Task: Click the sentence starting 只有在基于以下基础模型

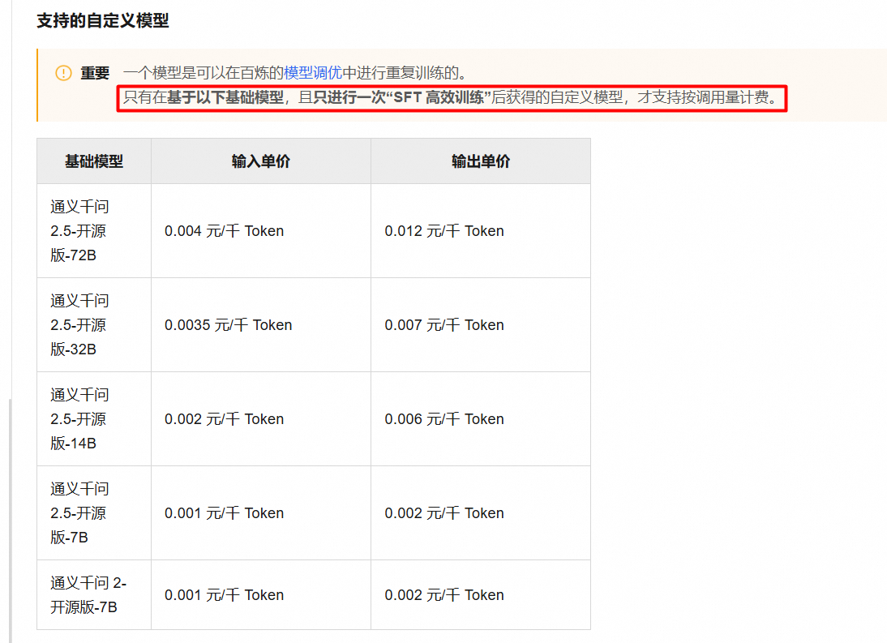Action: tap(451, 98)
